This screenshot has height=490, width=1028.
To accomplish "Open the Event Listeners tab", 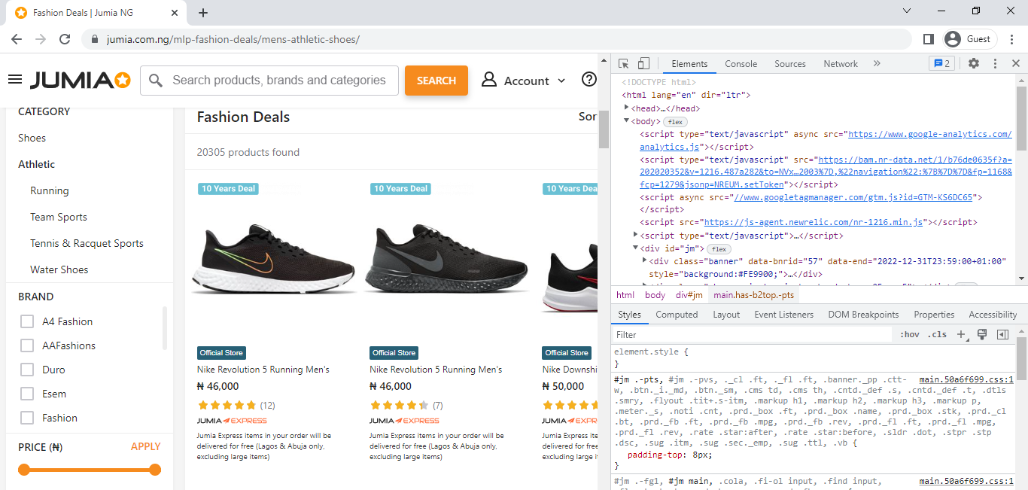I will 783,315.
